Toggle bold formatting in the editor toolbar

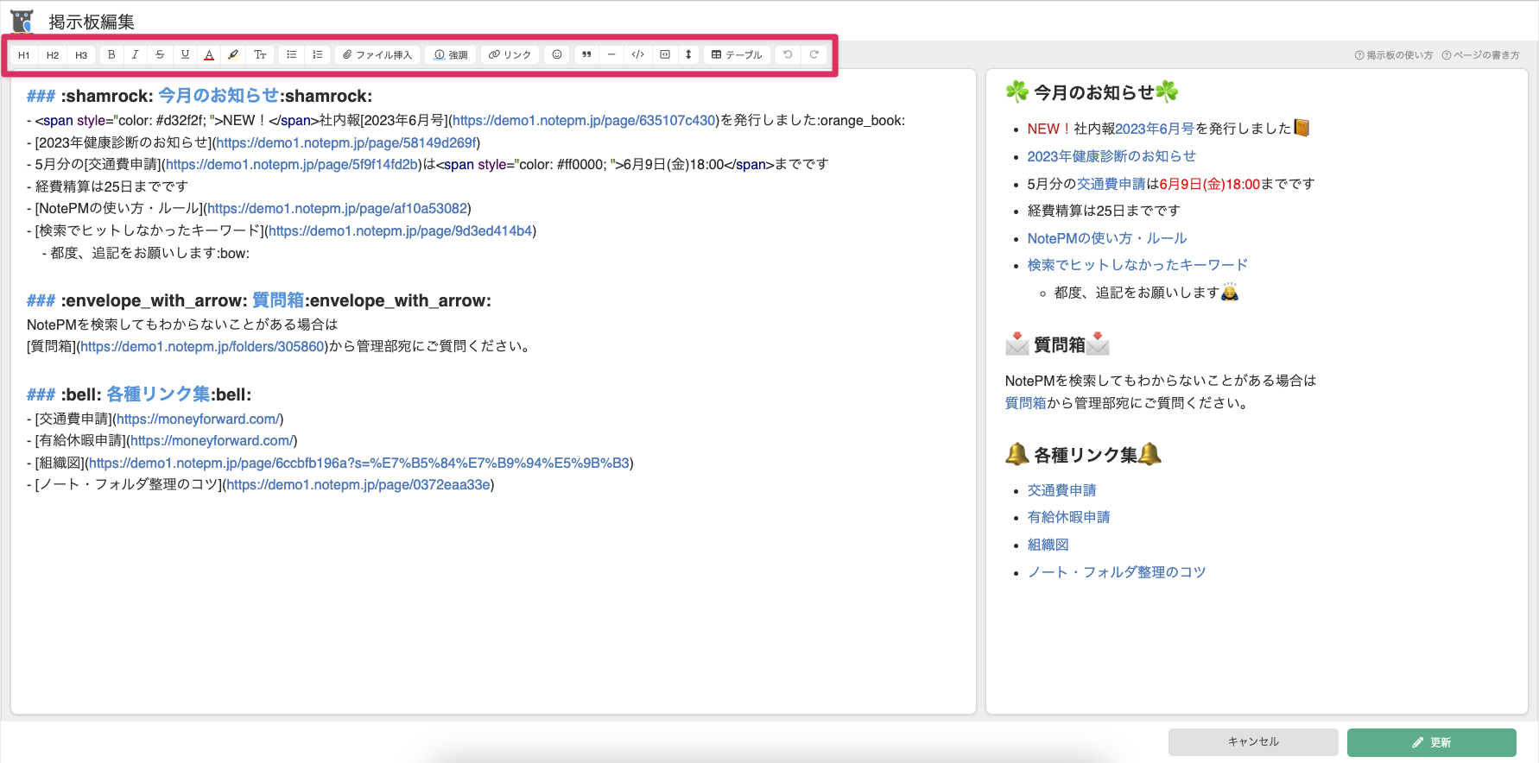coord(111,55)
